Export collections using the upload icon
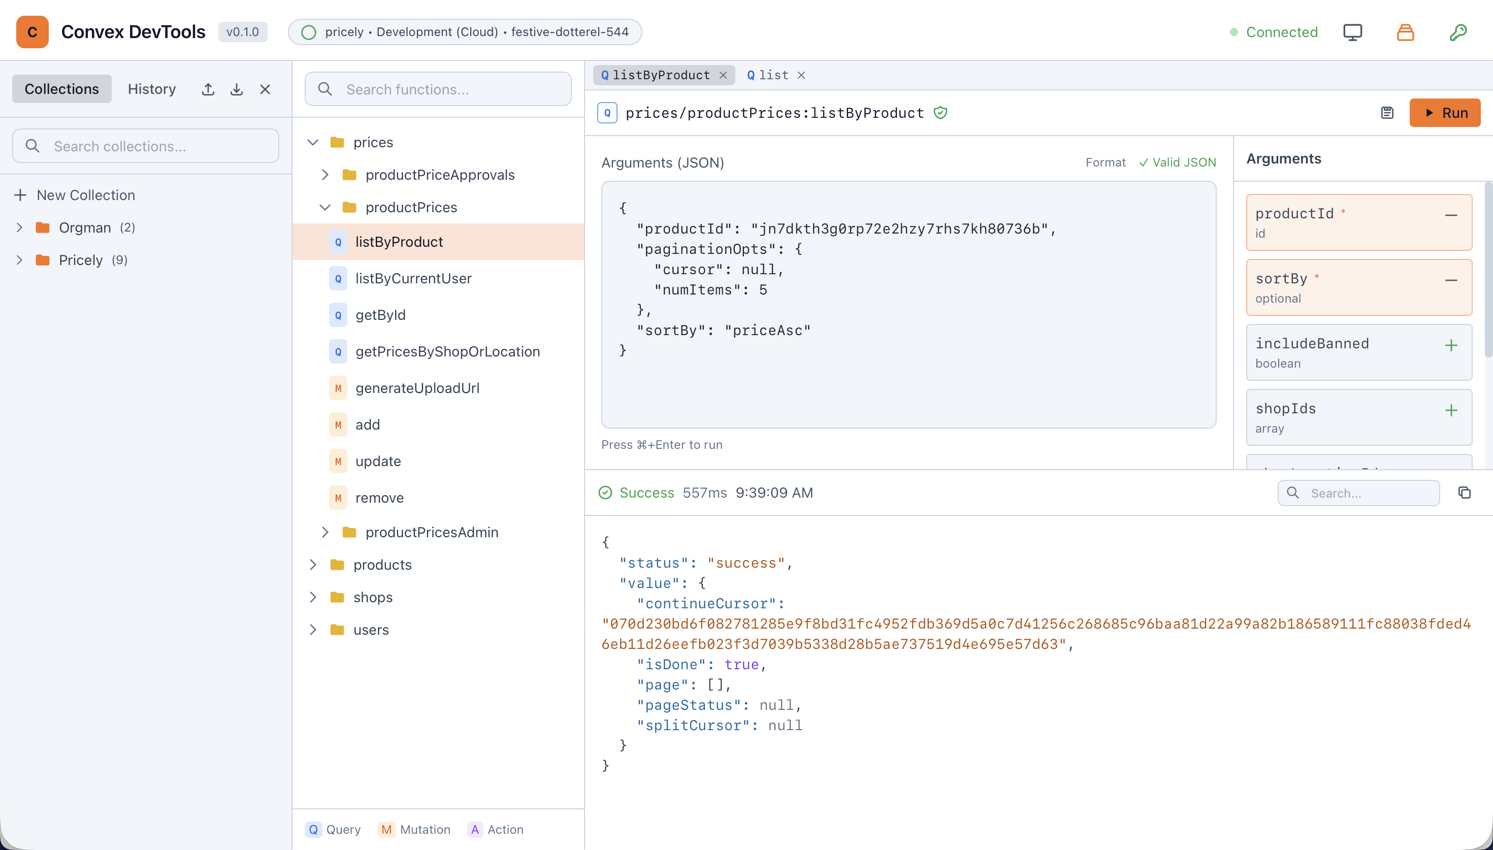Image resolution: width=1493 pixels, height=850 pixels. [x=208, y=89]
